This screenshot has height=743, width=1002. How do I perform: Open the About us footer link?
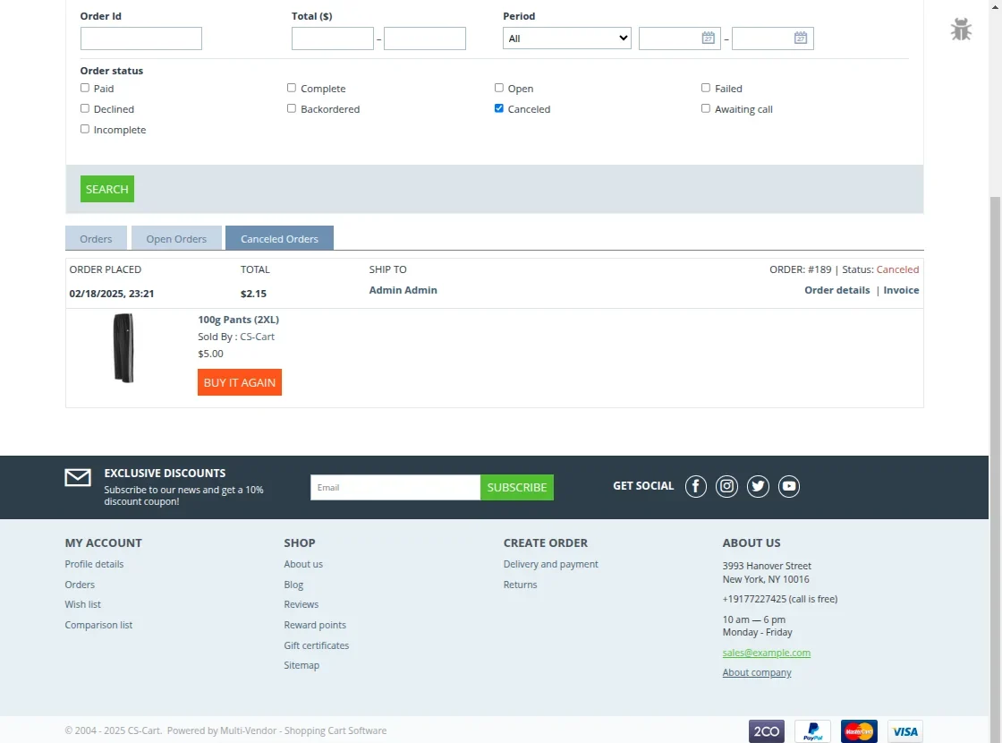coord(303,564)
